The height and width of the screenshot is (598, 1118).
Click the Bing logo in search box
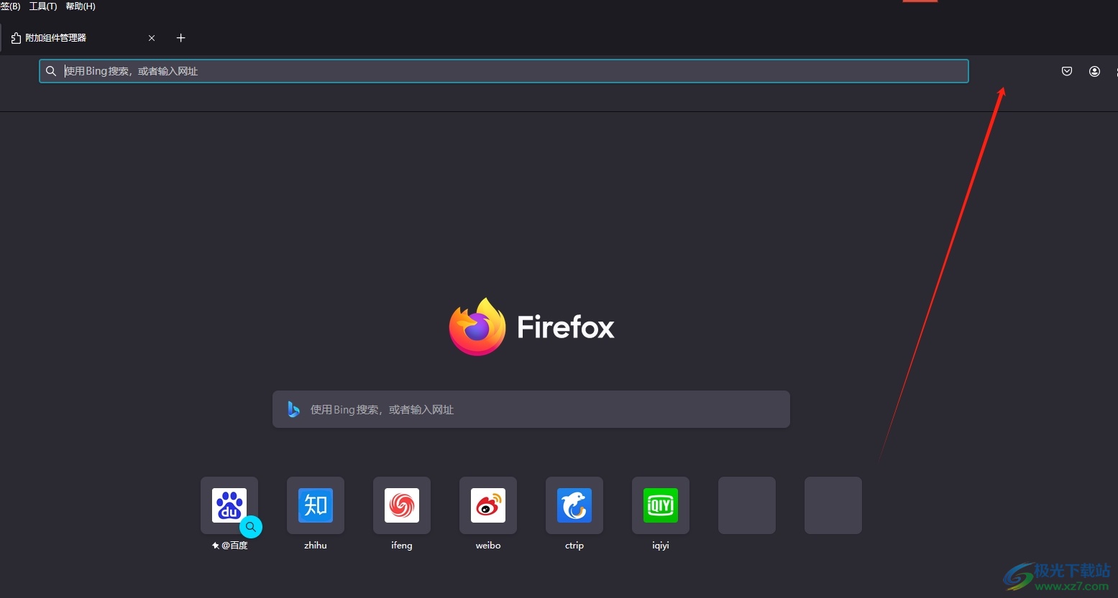click(293, 409)
